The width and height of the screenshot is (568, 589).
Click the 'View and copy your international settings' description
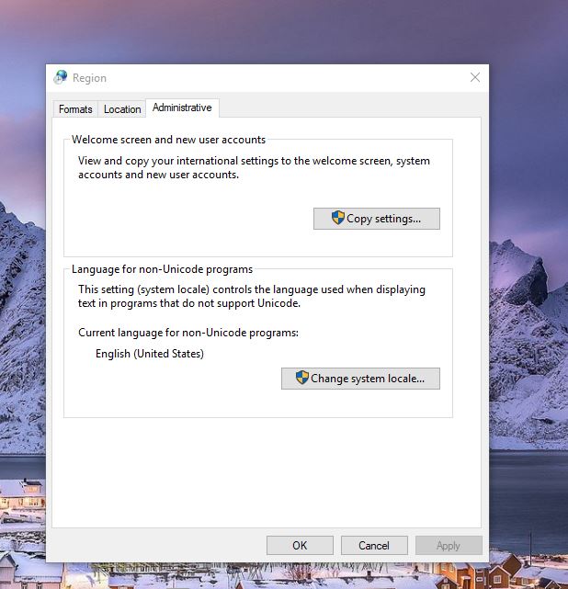point(254,167)
